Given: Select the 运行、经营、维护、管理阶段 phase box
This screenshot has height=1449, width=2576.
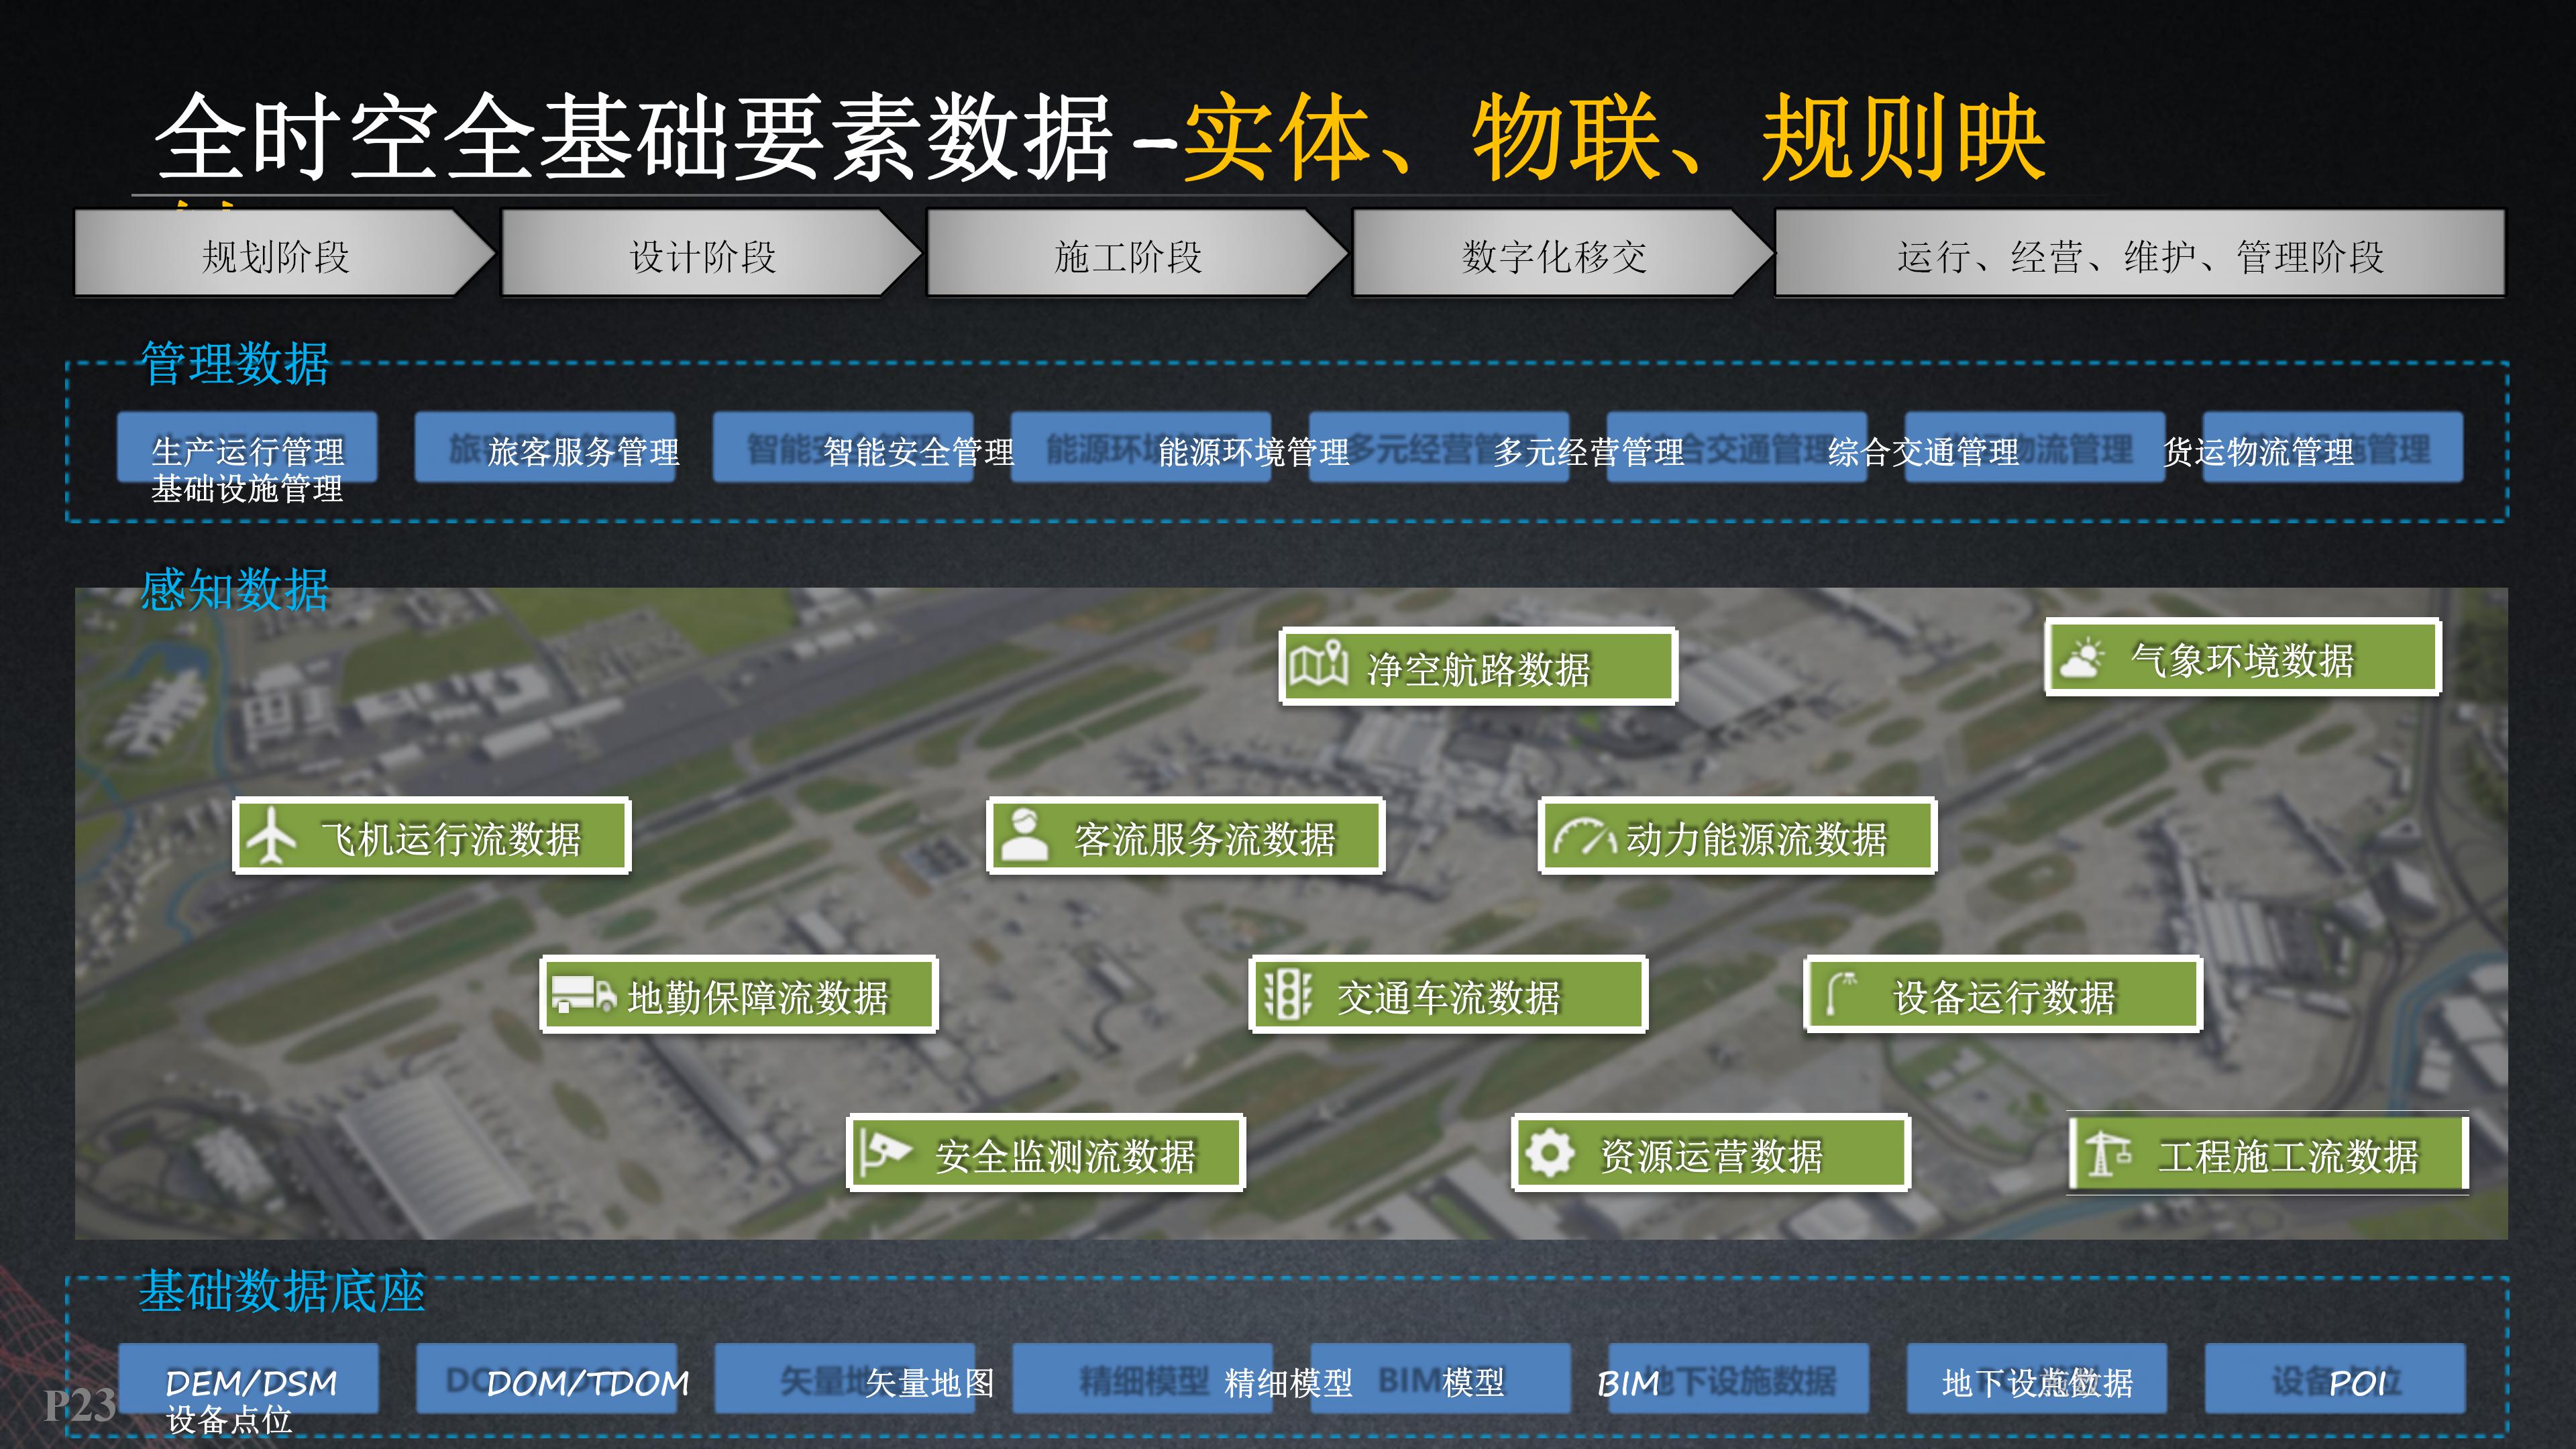Looking at the screenshot, I should pos(2140,253).
